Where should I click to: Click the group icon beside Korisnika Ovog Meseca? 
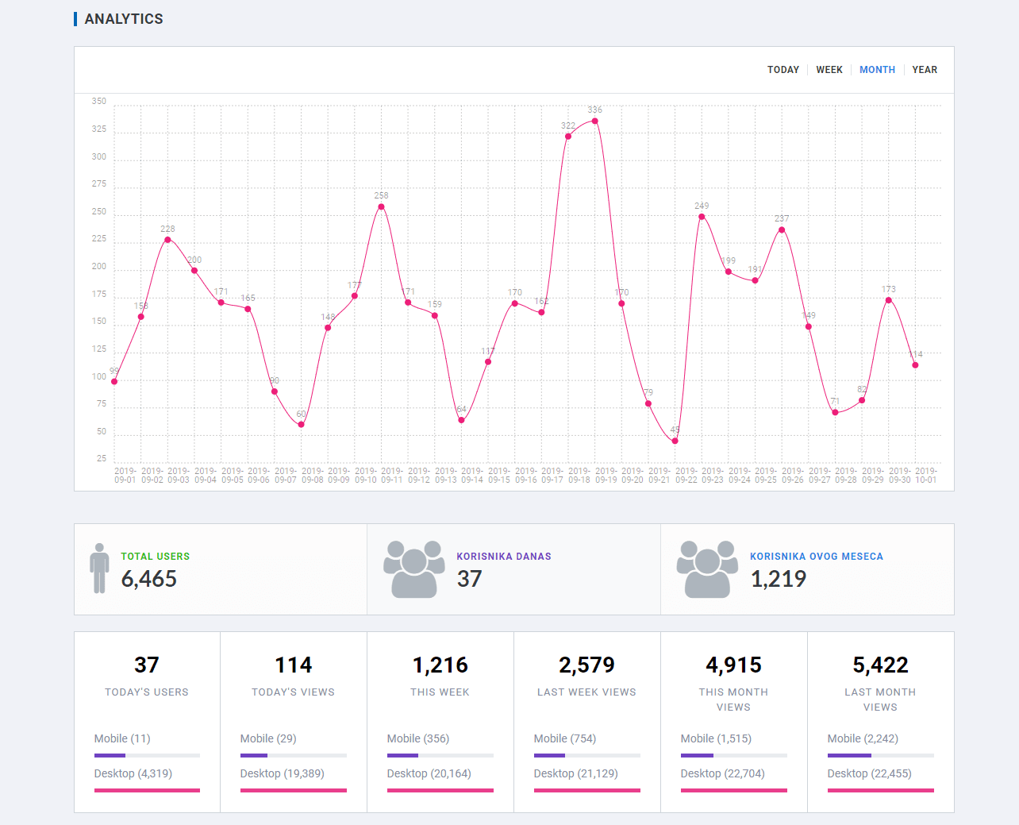pyautogui.click(x=707, y=569)
